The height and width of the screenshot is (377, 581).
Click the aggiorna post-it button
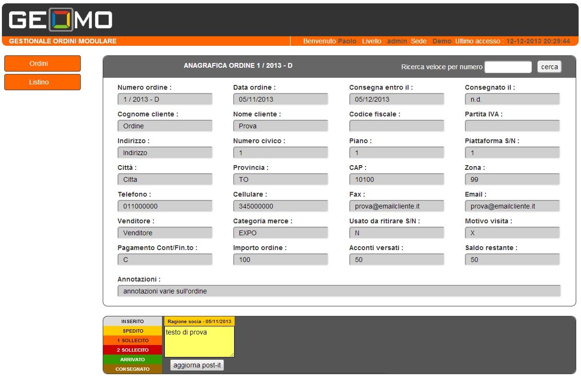[x=197, y=365]
